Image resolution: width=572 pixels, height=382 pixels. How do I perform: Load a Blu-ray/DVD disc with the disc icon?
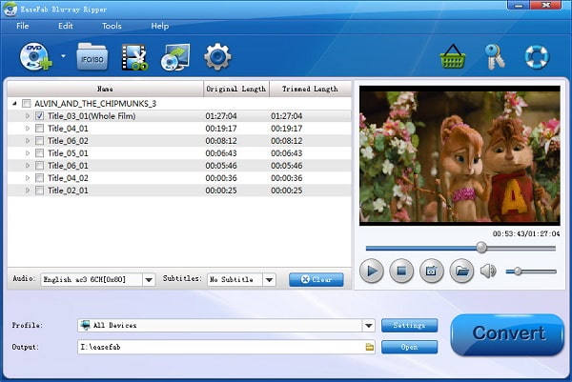pyautogui.click(x=36, y=56)
